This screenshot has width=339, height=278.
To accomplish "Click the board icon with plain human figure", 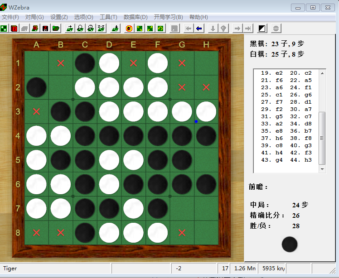I will pyautogui.click(x=80, y=28).
